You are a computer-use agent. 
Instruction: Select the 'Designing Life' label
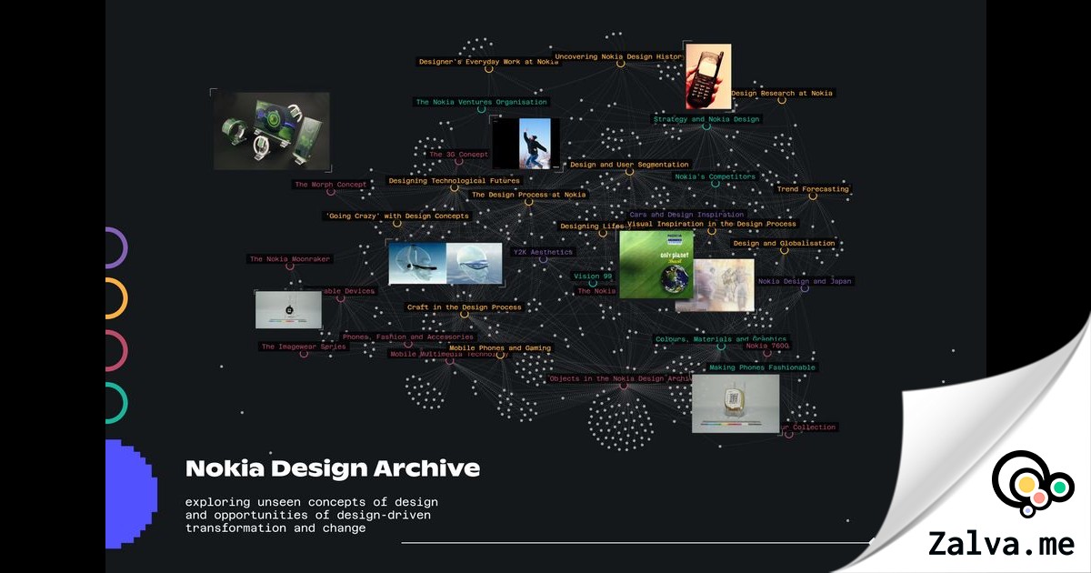(592, 226)
